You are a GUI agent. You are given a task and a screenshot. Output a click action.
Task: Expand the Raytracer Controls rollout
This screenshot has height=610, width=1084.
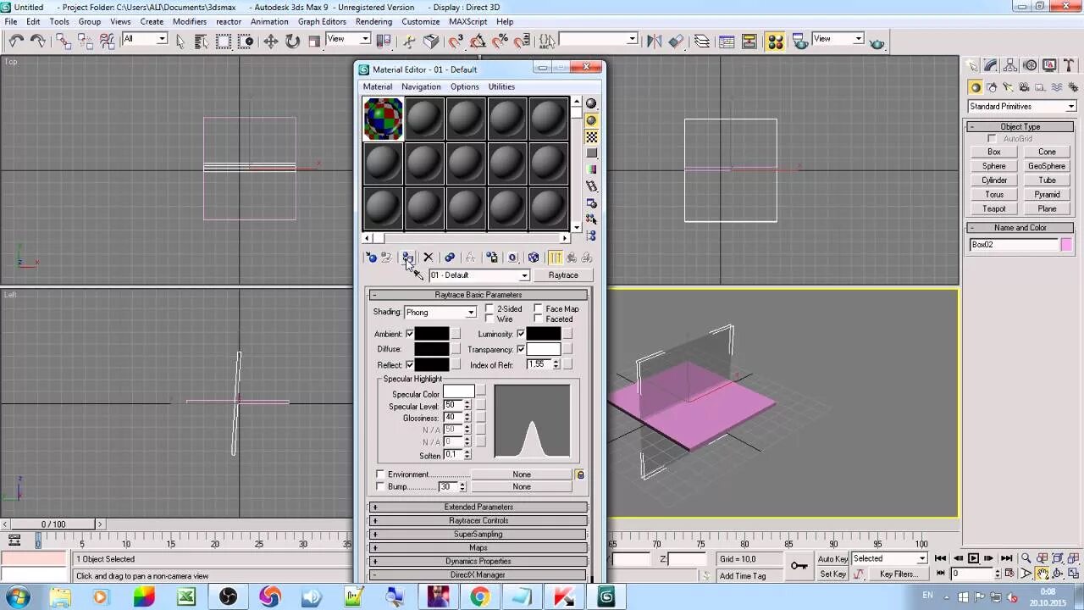point(478,521)
